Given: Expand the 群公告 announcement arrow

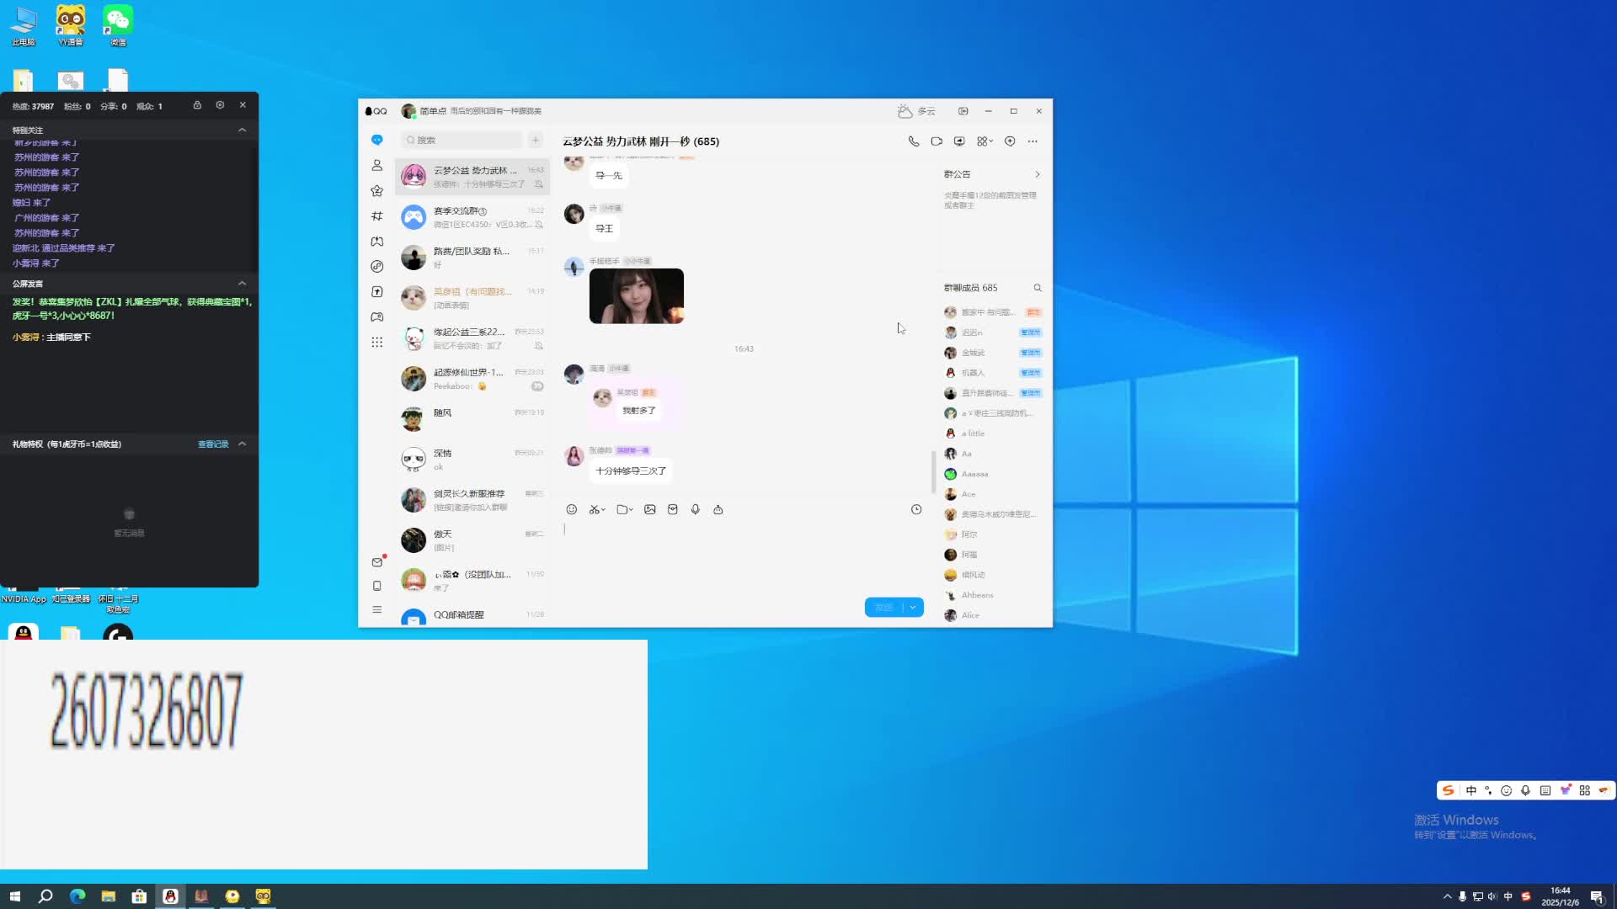Looking at the screenshot, I should [x=1038, y=174].
